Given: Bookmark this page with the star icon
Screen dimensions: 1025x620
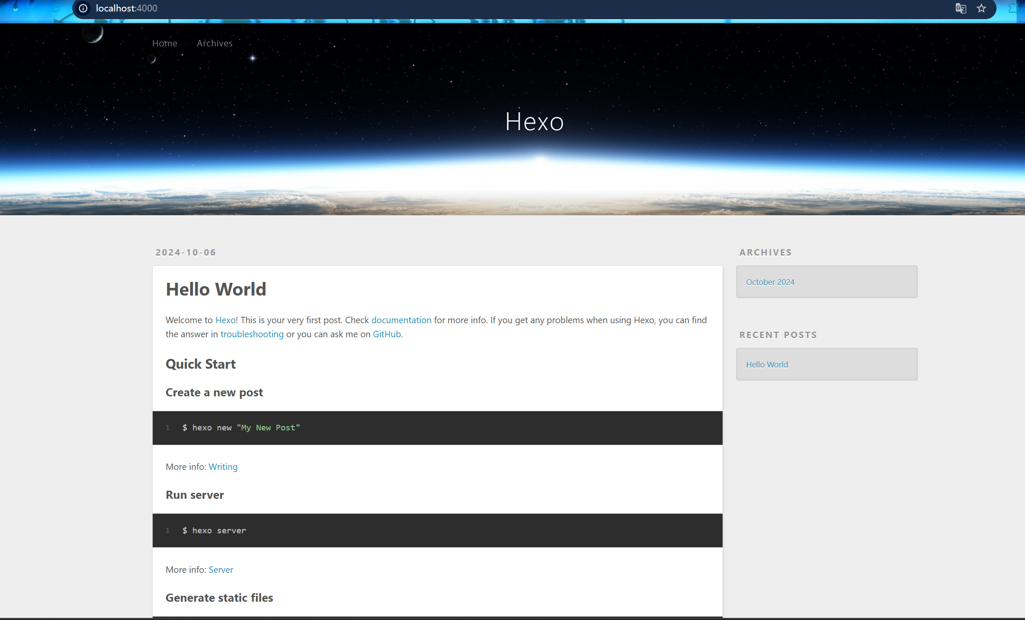Looking at the screenshot, I should (981, 8).
